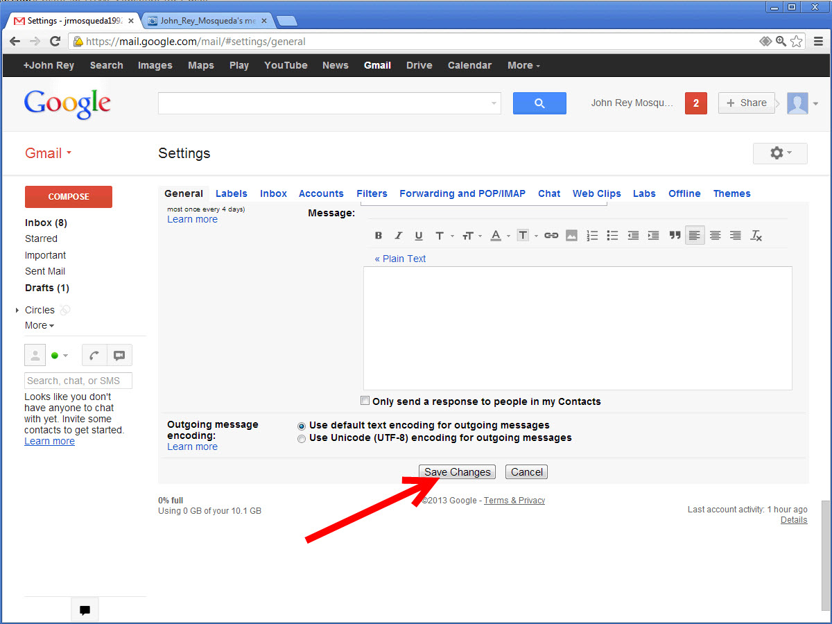The height and width of the screenshot is (624, 832).
Task: Click the Share button
Action: (747, 103)
